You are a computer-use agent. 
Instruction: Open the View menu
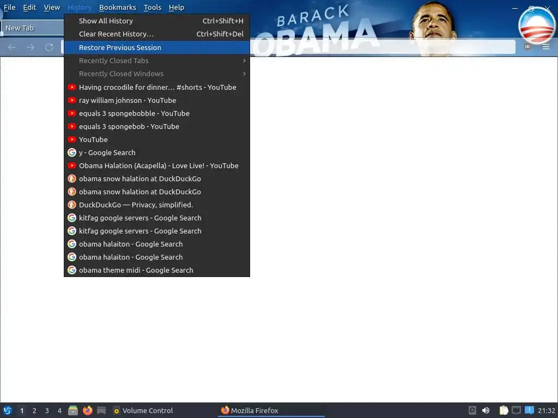(x=52, y=8)
